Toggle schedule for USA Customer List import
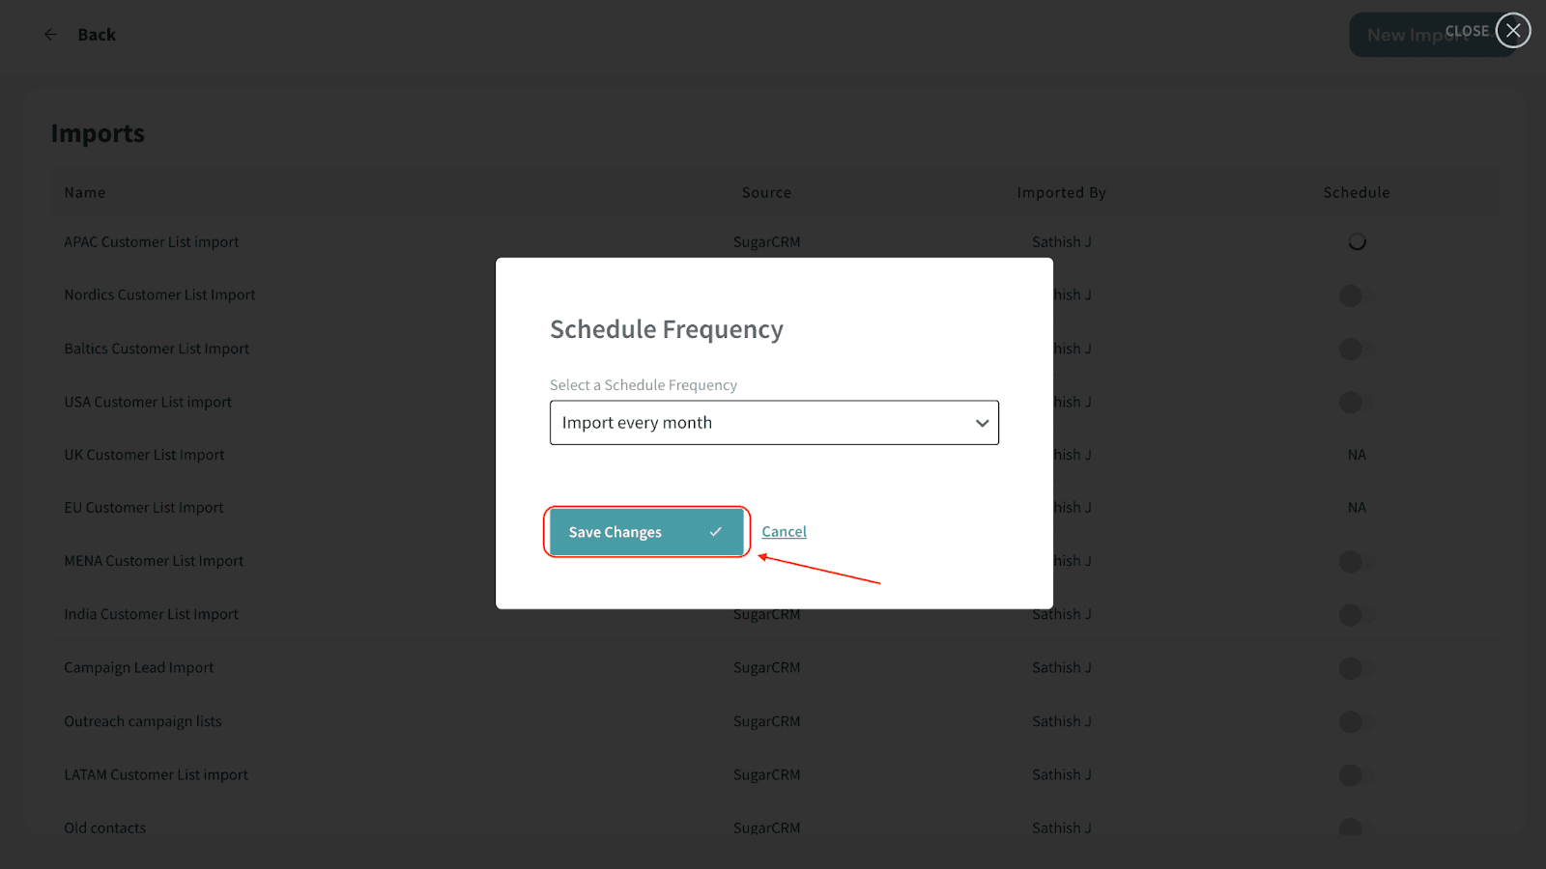Viewport: 1546px width, 869px height. (x=1355, y=402)
